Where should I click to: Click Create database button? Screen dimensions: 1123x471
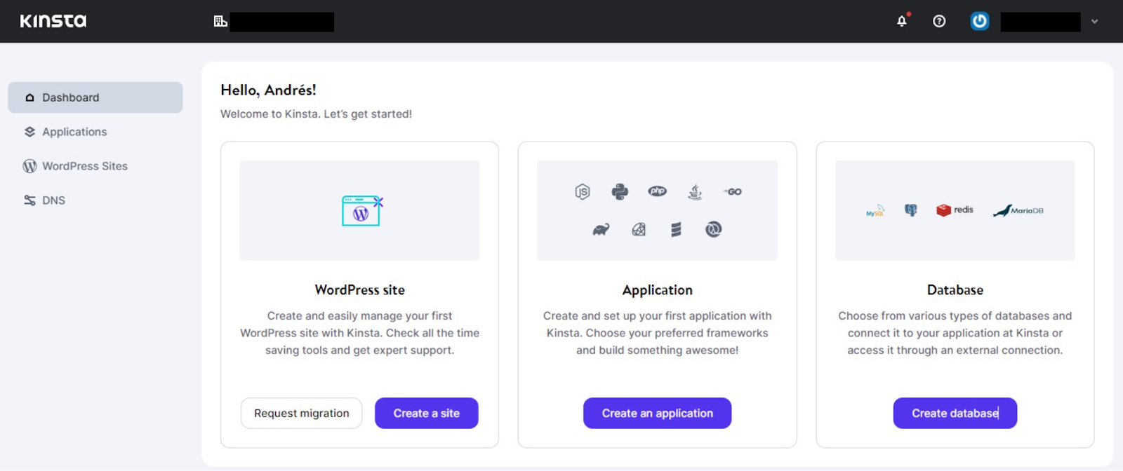click(x=955, y=414)
